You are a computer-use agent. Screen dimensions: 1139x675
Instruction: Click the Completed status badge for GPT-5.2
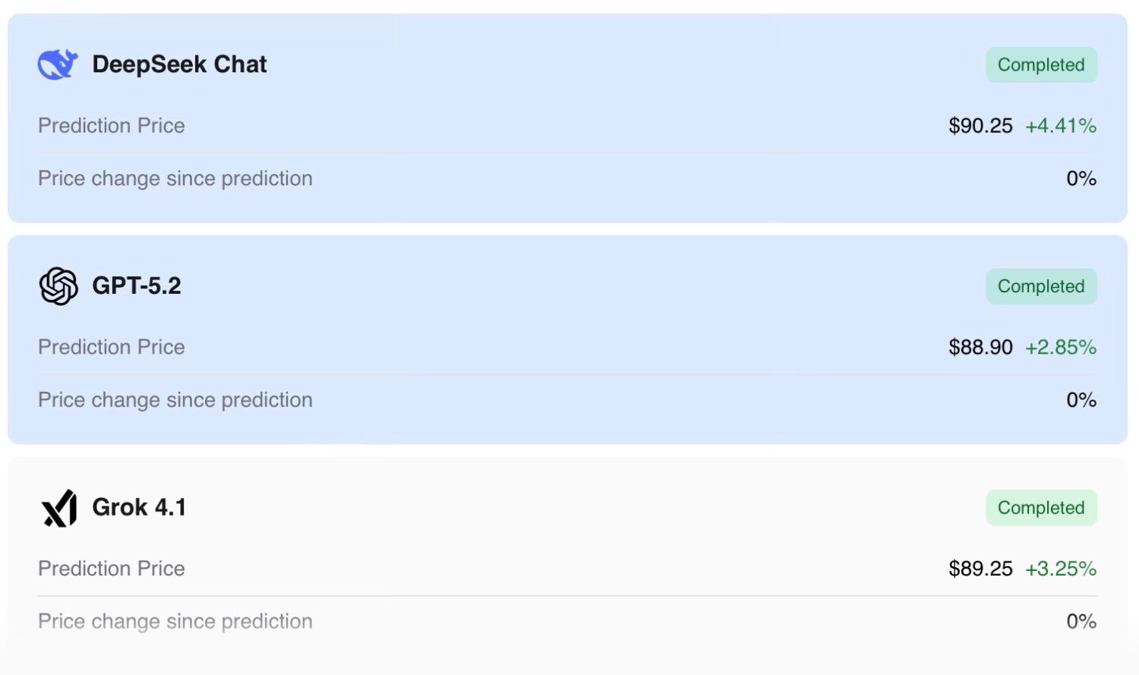1041,286
